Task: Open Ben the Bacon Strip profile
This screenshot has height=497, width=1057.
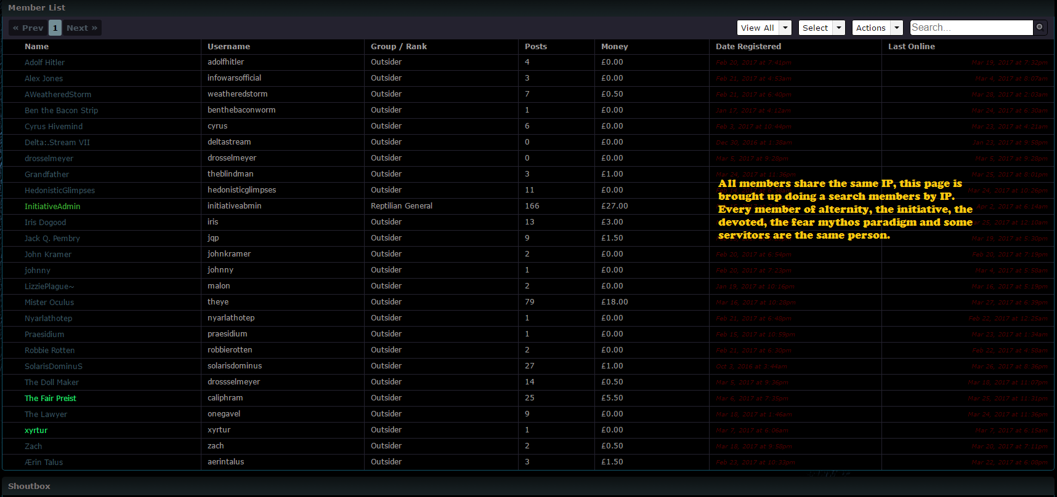Action: (62, 111)
